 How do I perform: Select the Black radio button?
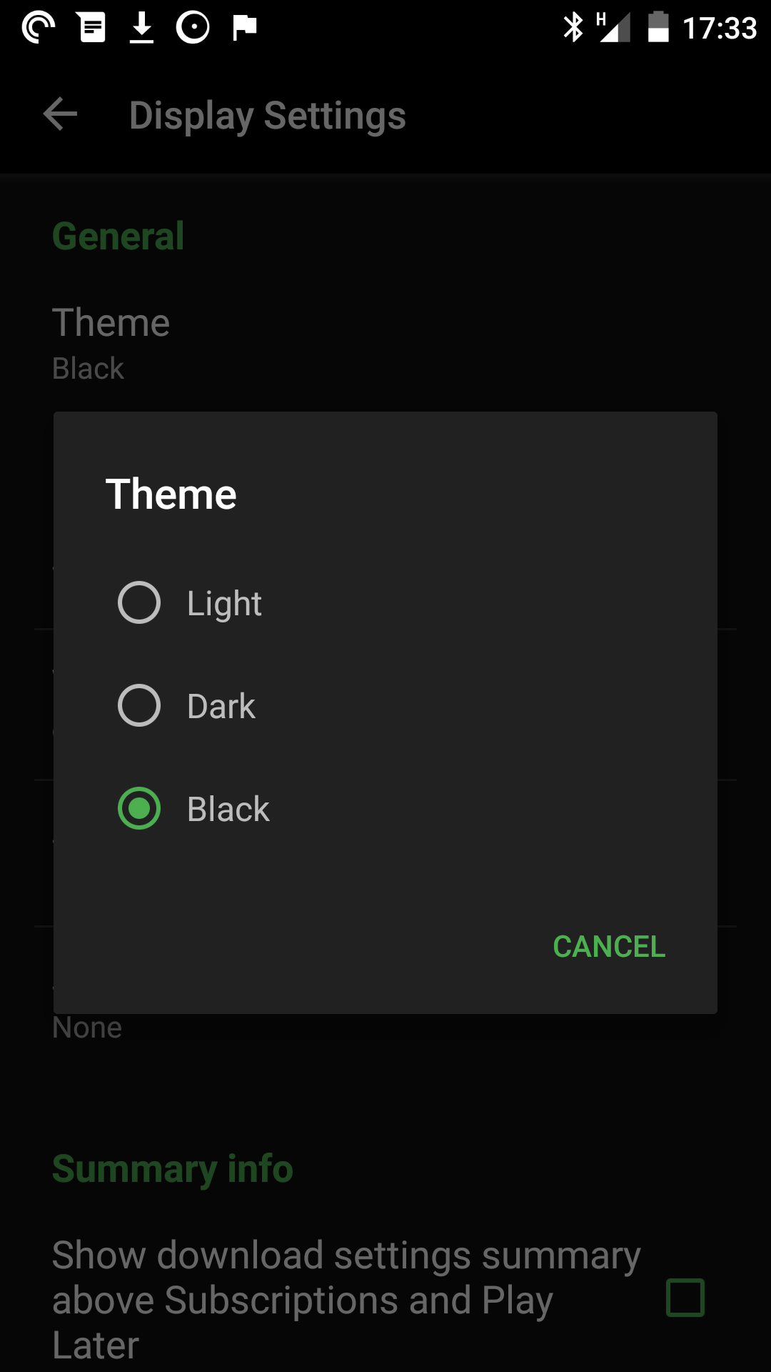pyautogui.click(x=139, y=808)
